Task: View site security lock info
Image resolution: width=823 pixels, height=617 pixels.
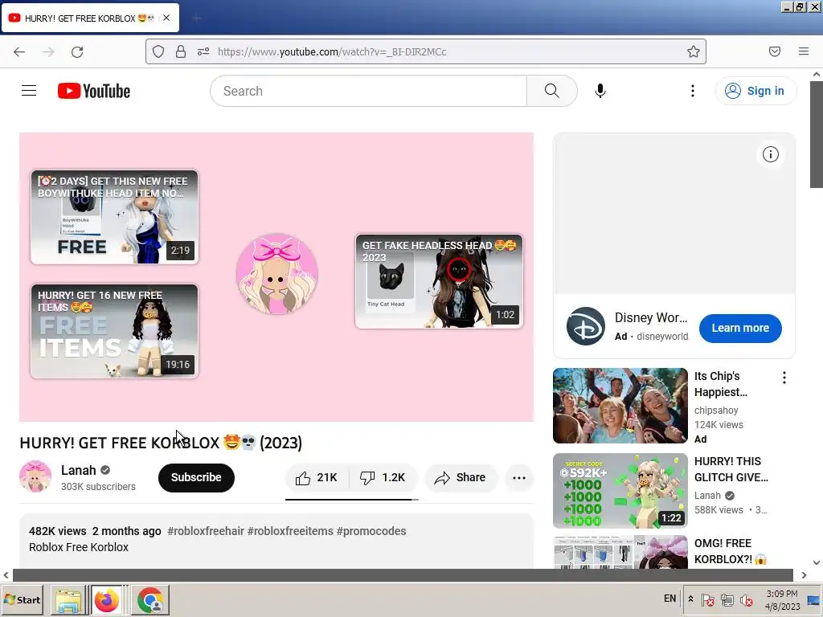Action: click(x=181, y=51)
